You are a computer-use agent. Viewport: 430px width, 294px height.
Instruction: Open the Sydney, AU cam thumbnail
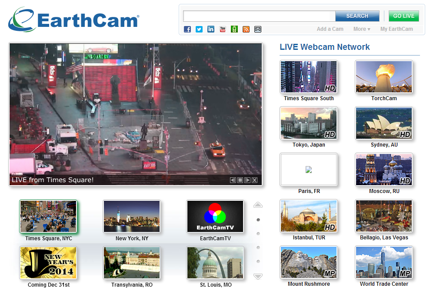pyautogui.click(x=384, y=123)
